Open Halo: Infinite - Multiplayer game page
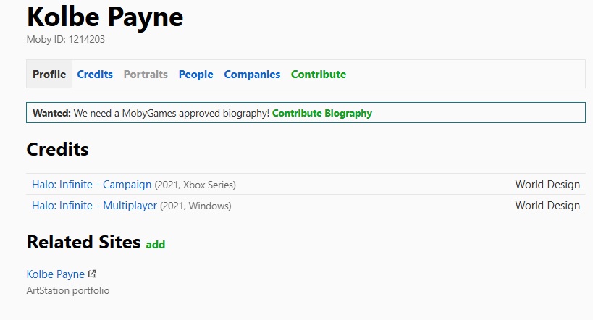This screenshot has width=593, height=320. pyautogui.click(x=94, y=206)
